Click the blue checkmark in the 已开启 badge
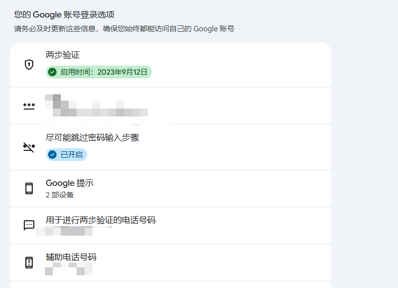This screenshot has height=288, width=398. click(52, 155)
